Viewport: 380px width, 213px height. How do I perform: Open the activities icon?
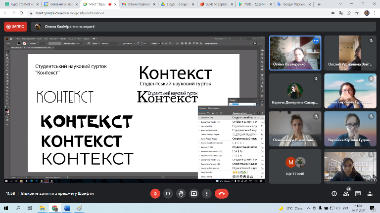(369, 193)
